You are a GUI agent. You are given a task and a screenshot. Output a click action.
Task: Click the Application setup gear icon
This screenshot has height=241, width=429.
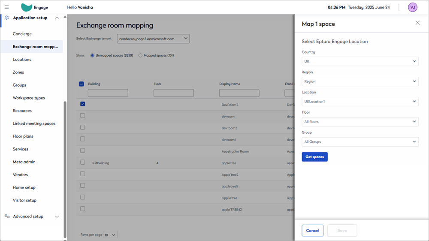[6, 18]
